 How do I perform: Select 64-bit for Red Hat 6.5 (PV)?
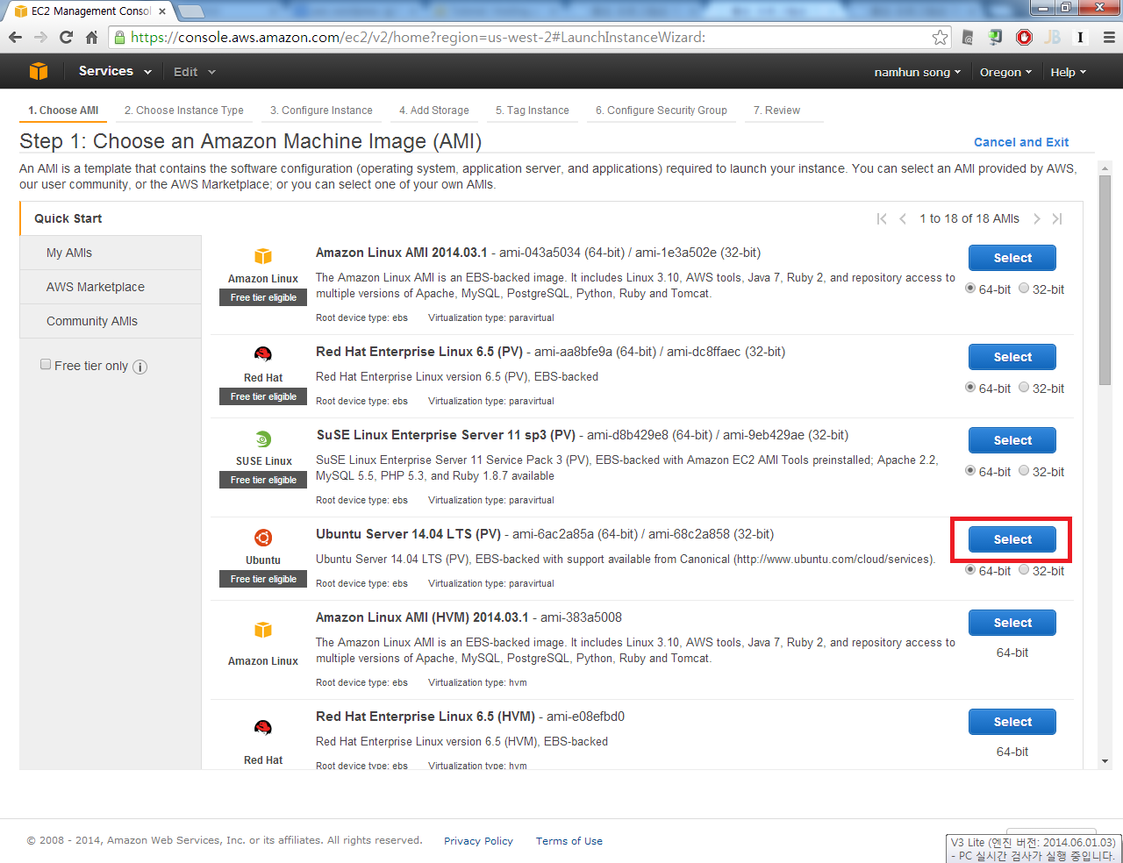970,387
